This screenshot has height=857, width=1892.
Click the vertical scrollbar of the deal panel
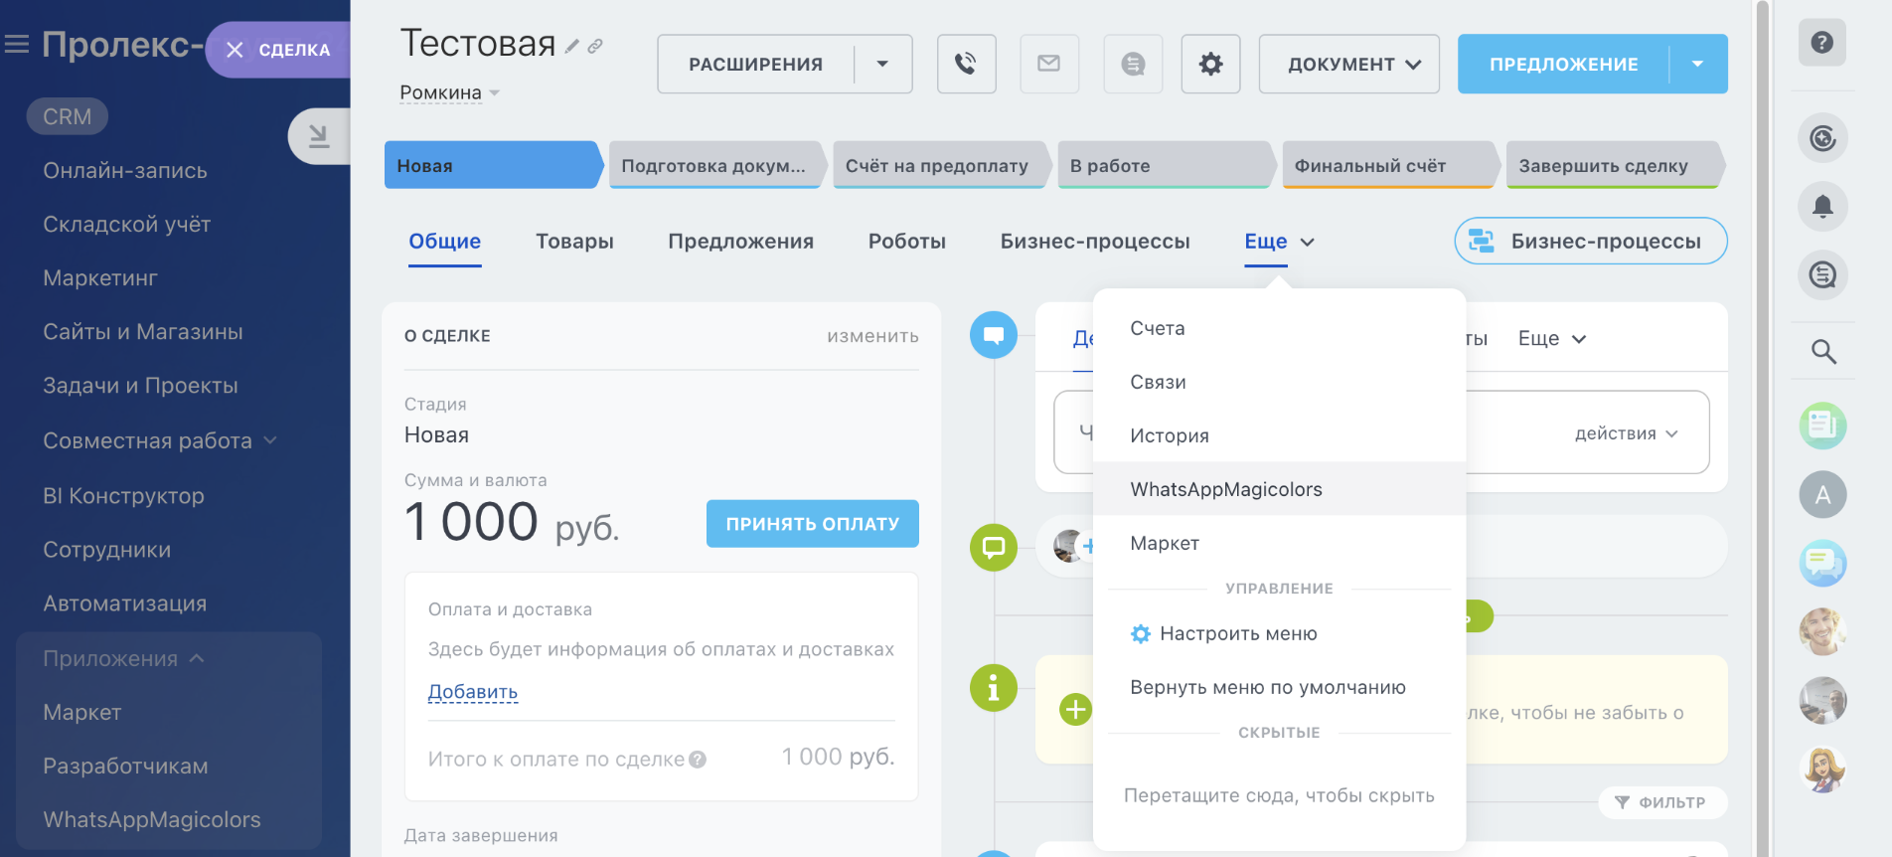[x=1763, y=428]
